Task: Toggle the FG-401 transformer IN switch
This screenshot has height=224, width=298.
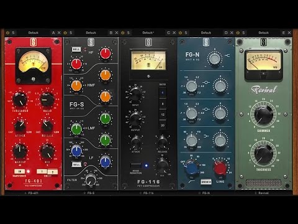Action: [x=20, y=172]
